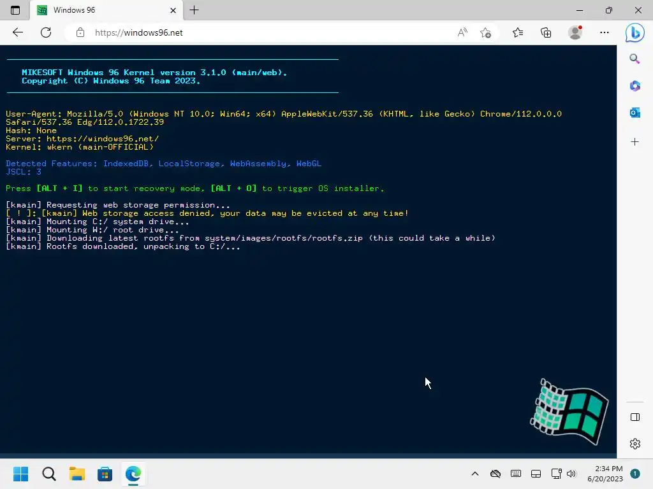Open the Favorites list
Image resolution: width=653 pixels, height=489 pixels.
click(518, 32)
